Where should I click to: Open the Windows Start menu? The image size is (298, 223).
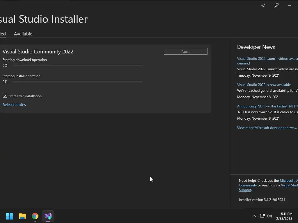click(x=9, y=216)
